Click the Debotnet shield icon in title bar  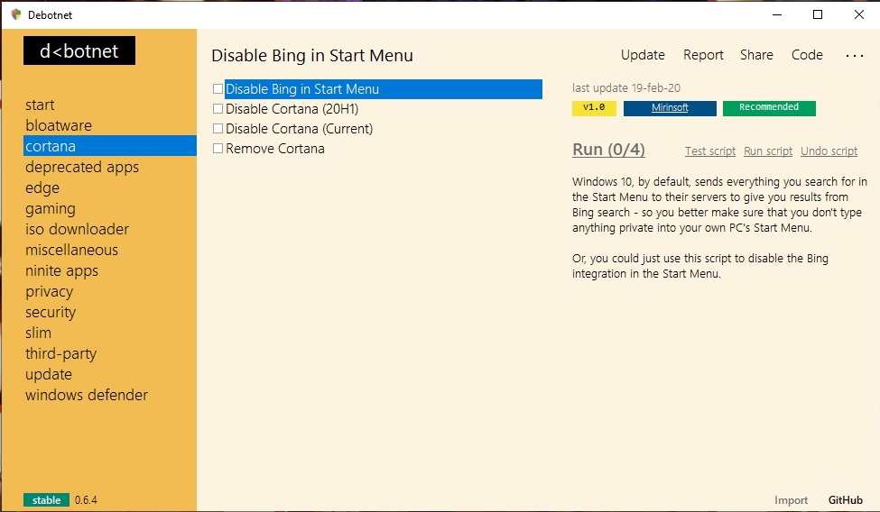[x=16, y=14]
